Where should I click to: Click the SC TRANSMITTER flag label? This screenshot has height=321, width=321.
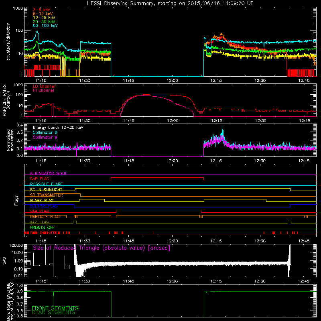point(47,195)
